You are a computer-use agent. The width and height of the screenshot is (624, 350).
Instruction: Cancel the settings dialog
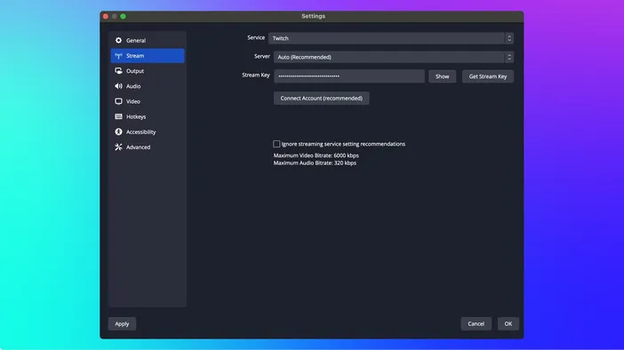(476, 323)
